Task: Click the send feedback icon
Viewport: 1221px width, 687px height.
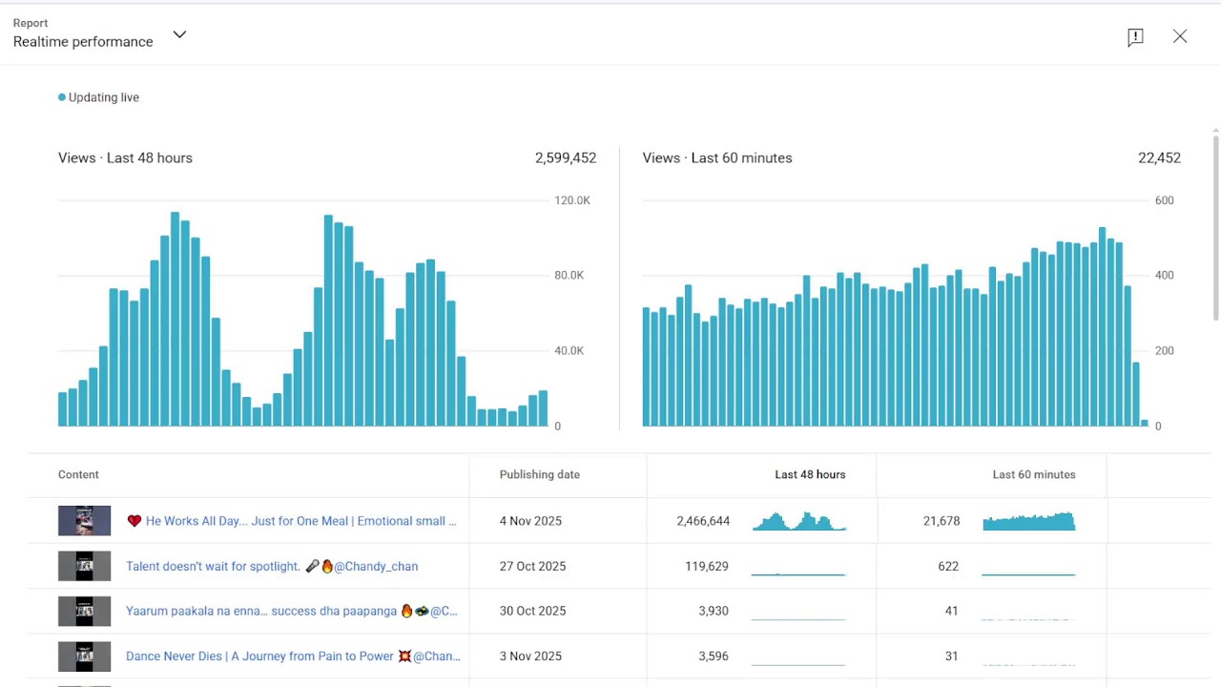Action: [1135, 37]
